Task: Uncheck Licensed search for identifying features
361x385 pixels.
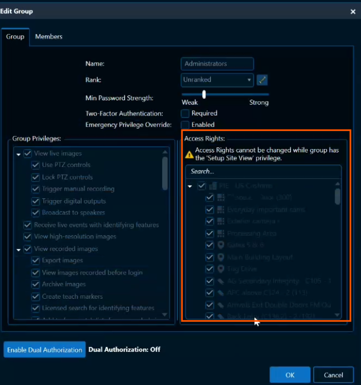Action: [36, 308]
